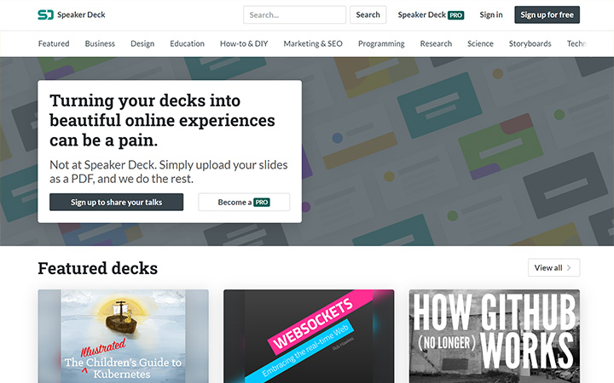Open the WebSockets deck thumbnail

coord(309,336)
